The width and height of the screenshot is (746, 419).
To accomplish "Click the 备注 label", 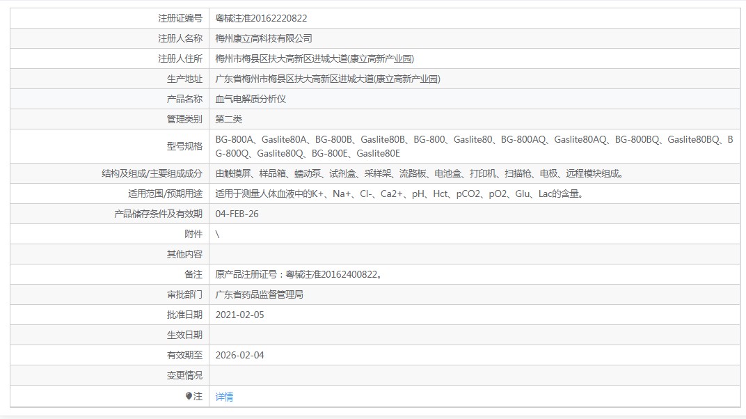I will pyautogui.click(x=193, y=274).
